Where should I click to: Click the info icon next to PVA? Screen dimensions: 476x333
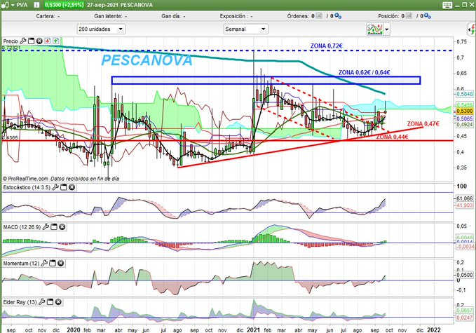click(36, 5)
